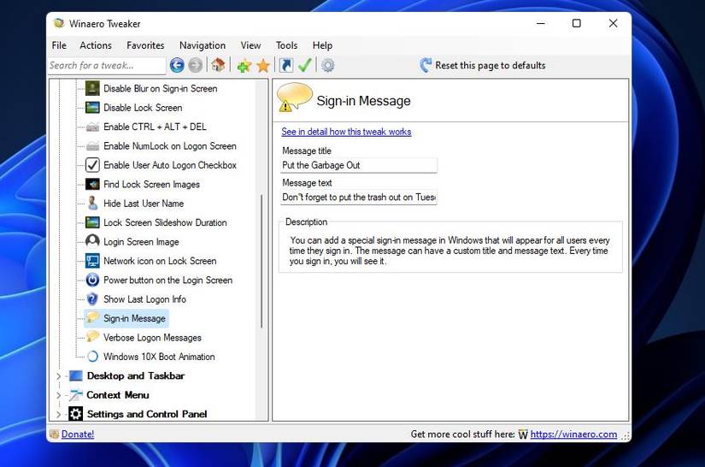Click the Donate icon in status bar
705x467 pixels.
[55, 434]
